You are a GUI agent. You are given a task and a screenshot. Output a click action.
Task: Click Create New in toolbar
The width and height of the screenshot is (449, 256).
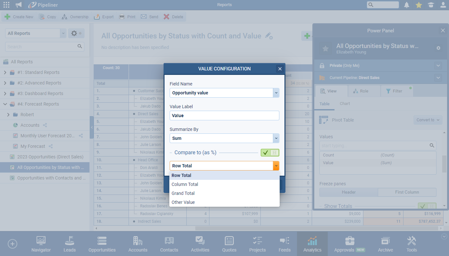pos(19,17)
